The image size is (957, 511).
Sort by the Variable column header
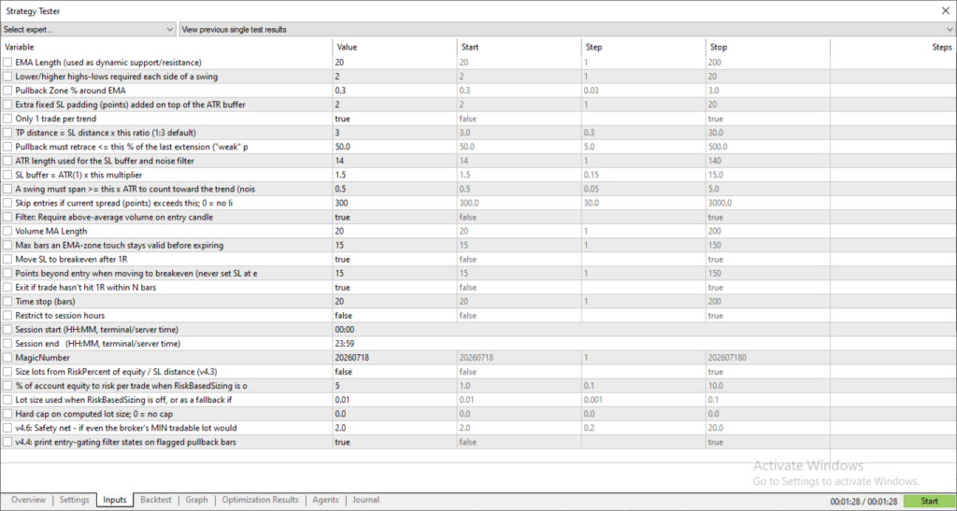166,47
